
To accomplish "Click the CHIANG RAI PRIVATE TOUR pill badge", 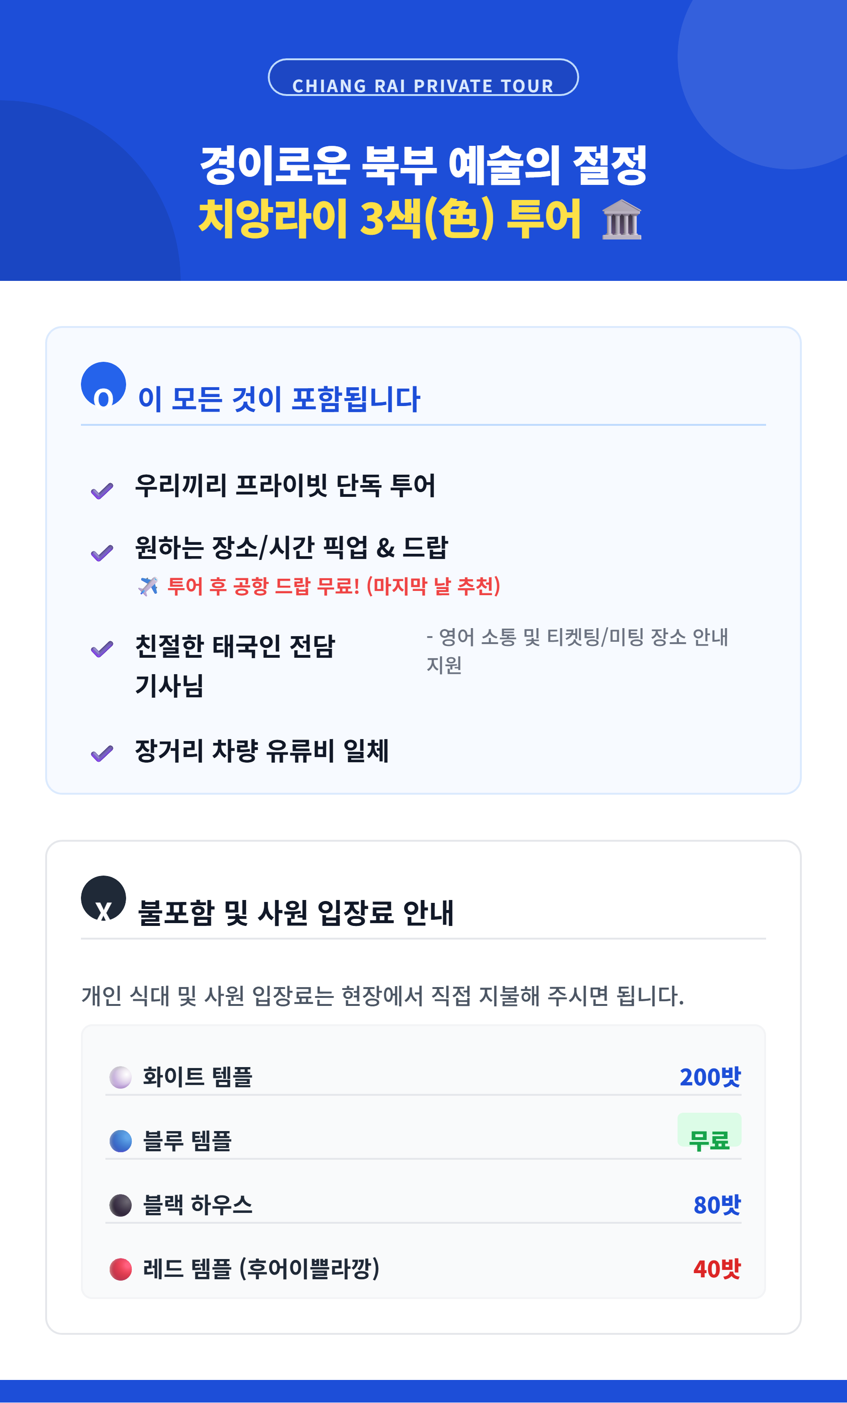I will click(x=423, y=78).
